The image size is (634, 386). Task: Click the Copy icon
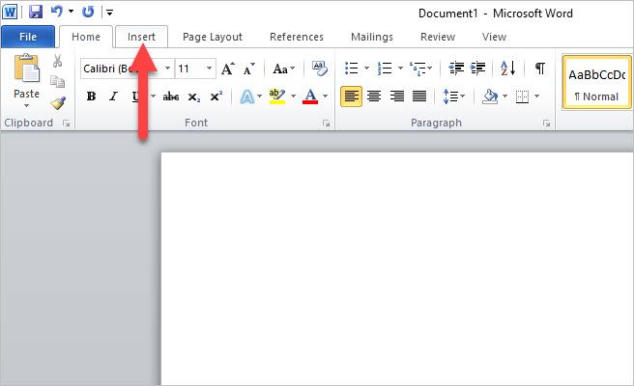pyautogui.click(x=57, y=82)
